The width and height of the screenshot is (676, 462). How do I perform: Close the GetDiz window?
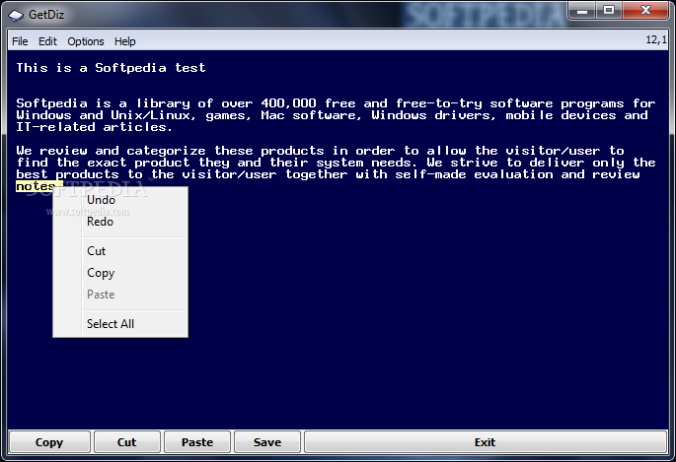click(x=645, y=10)
